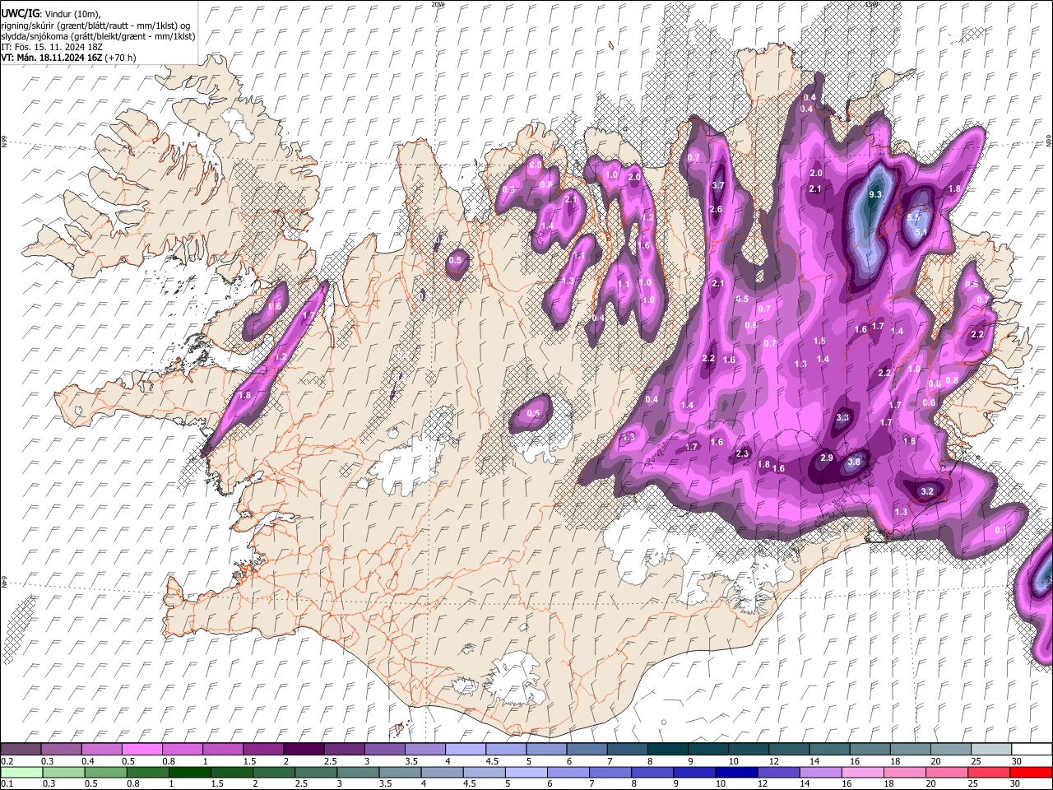Click the 5.1 precipitation value label
Image resolution: width=1053 pixels, height=790 pixels.
point(921,232)
